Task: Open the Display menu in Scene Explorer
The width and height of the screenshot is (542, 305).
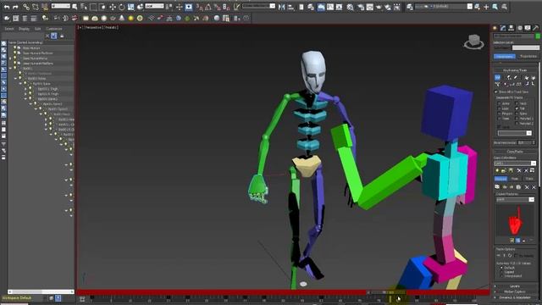Action: tap(24, 29)
